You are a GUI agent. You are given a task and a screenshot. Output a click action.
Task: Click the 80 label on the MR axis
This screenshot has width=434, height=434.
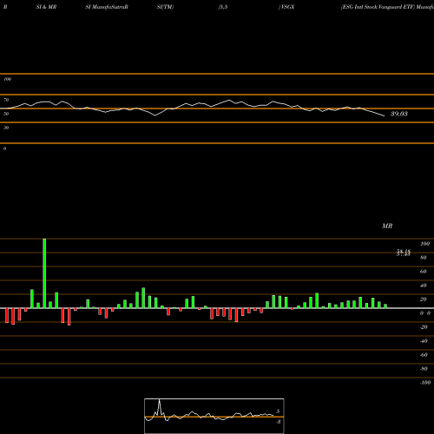424,258
